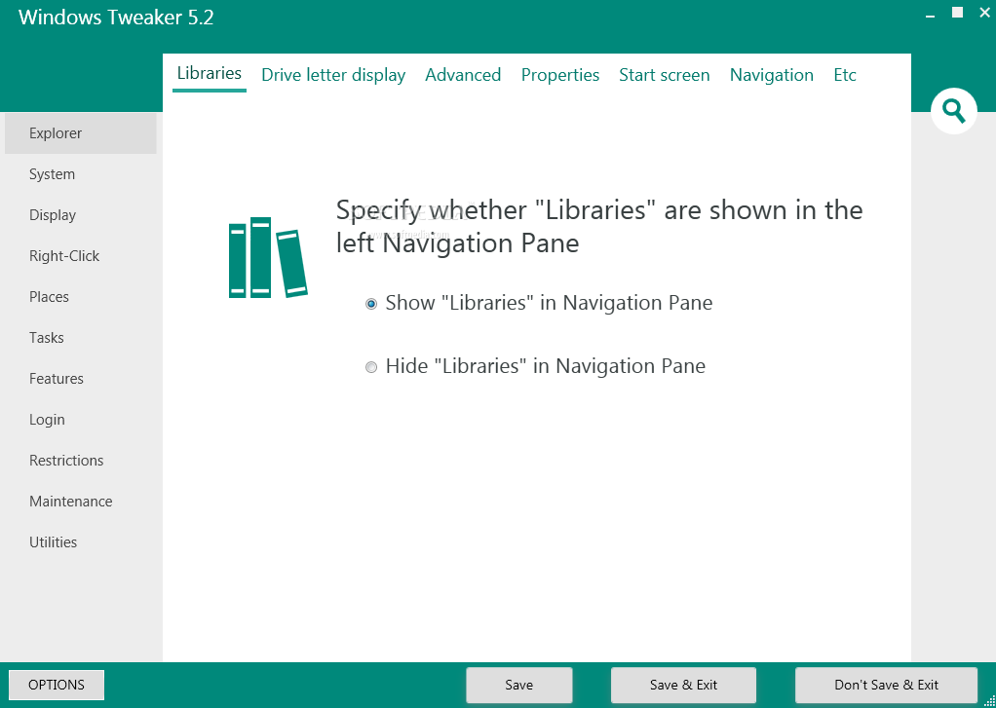Go to the Login category
Screen dimensions: 996x708
point(81,420)
